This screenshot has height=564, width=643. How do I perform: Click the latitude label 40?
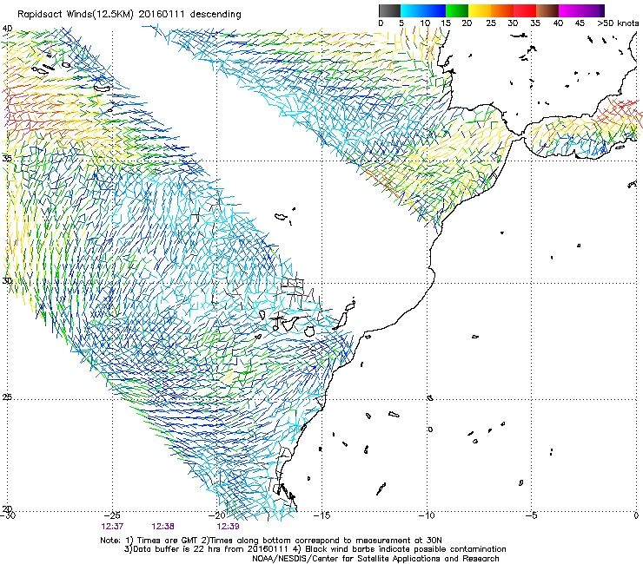coord(7,29)
